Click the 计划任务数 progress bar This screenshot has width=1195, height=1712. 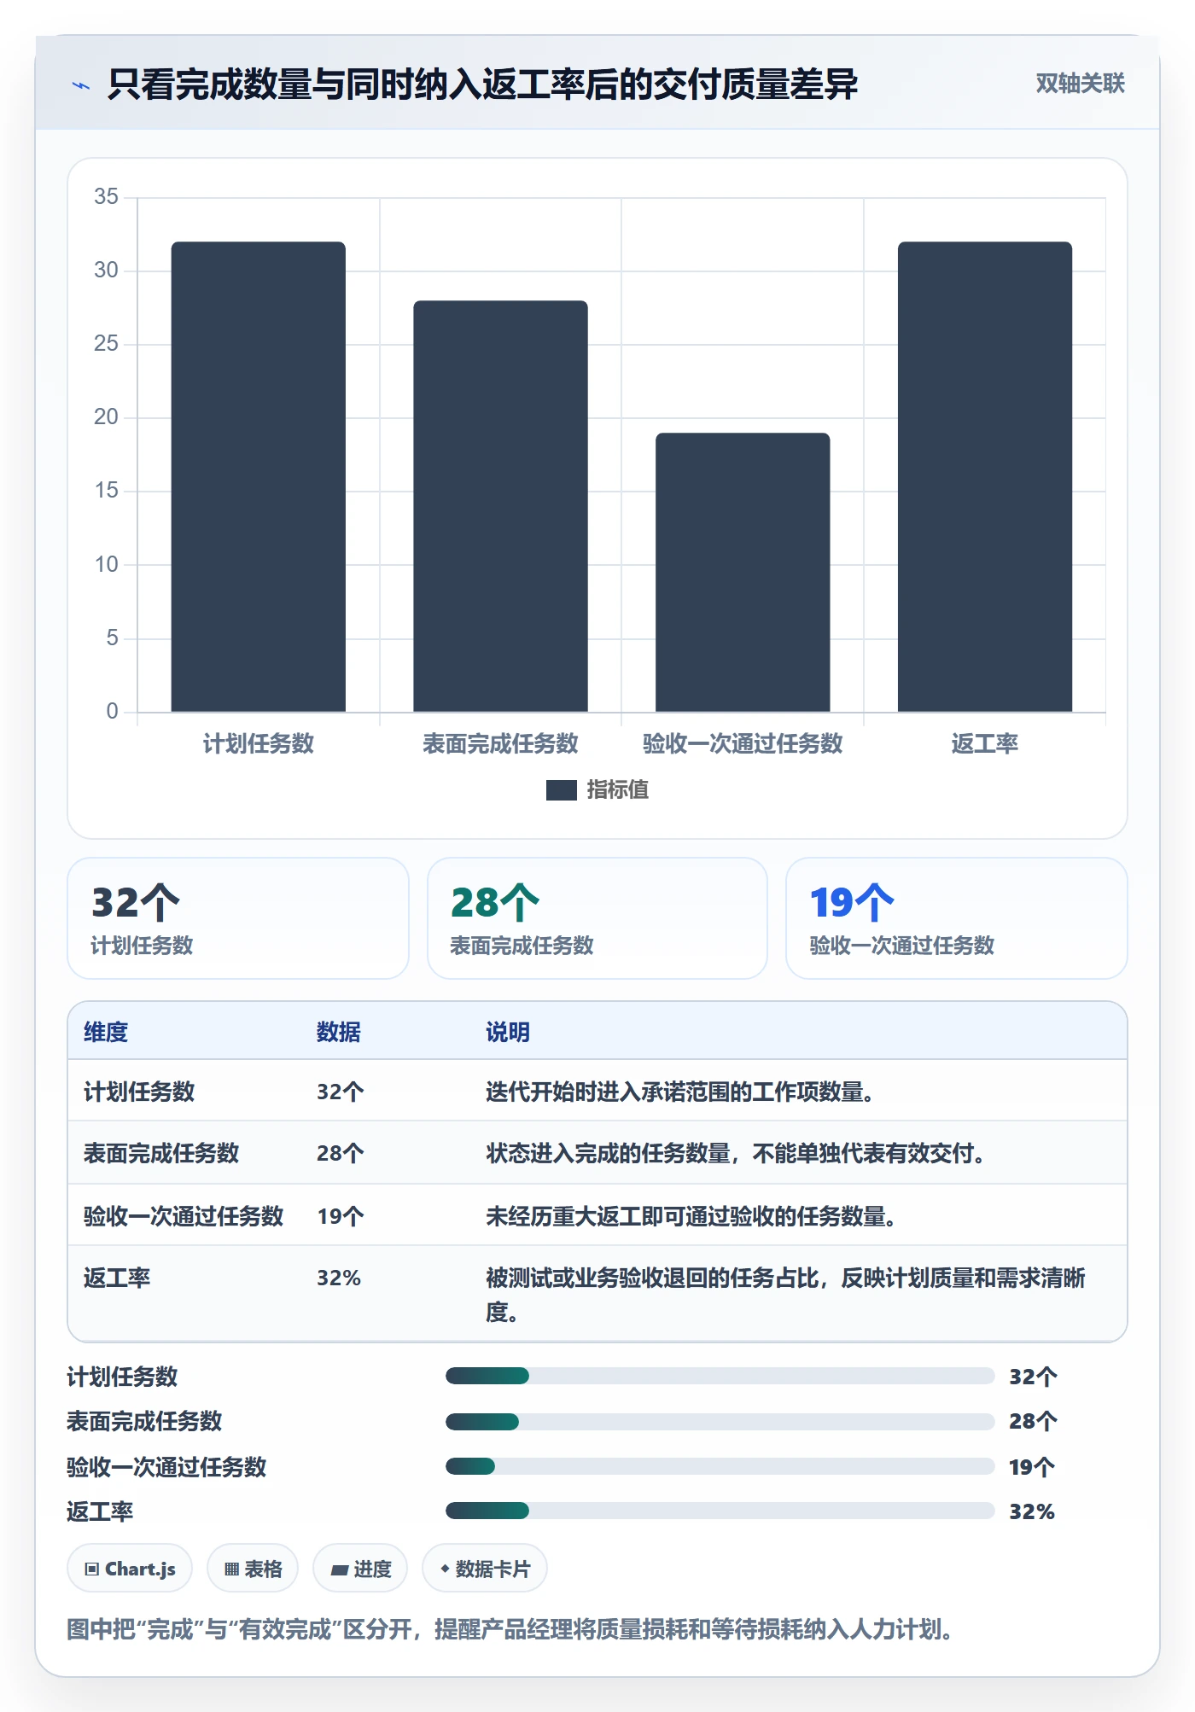[720, 1376]
